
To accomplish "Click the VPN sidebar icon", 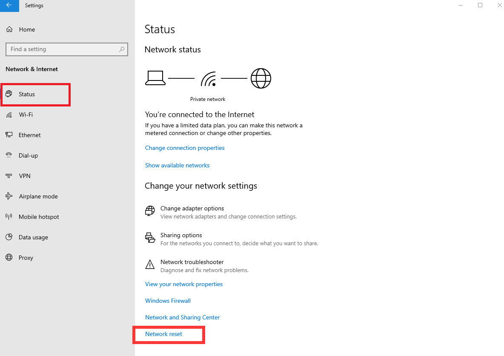I will [x=9, y=176].
